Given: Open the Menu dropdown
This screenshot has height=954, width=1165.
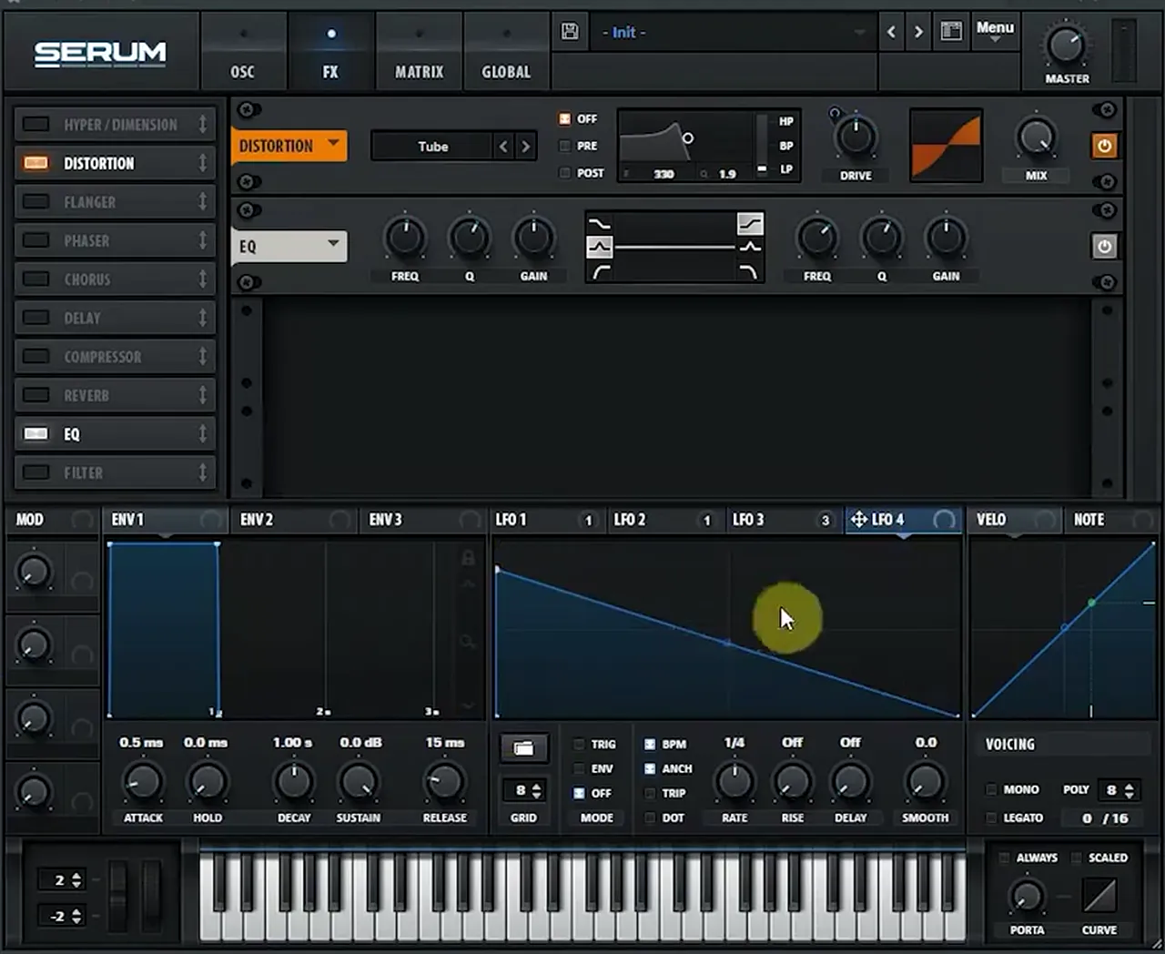Looking at the screenshot, I should pyautogui.click(x=995, y=31).
